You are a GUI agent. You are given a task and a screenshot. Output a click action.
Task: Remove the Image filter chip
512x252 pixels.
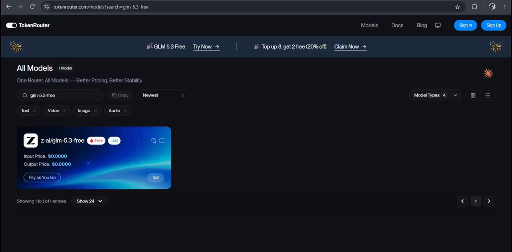[96, 111]
